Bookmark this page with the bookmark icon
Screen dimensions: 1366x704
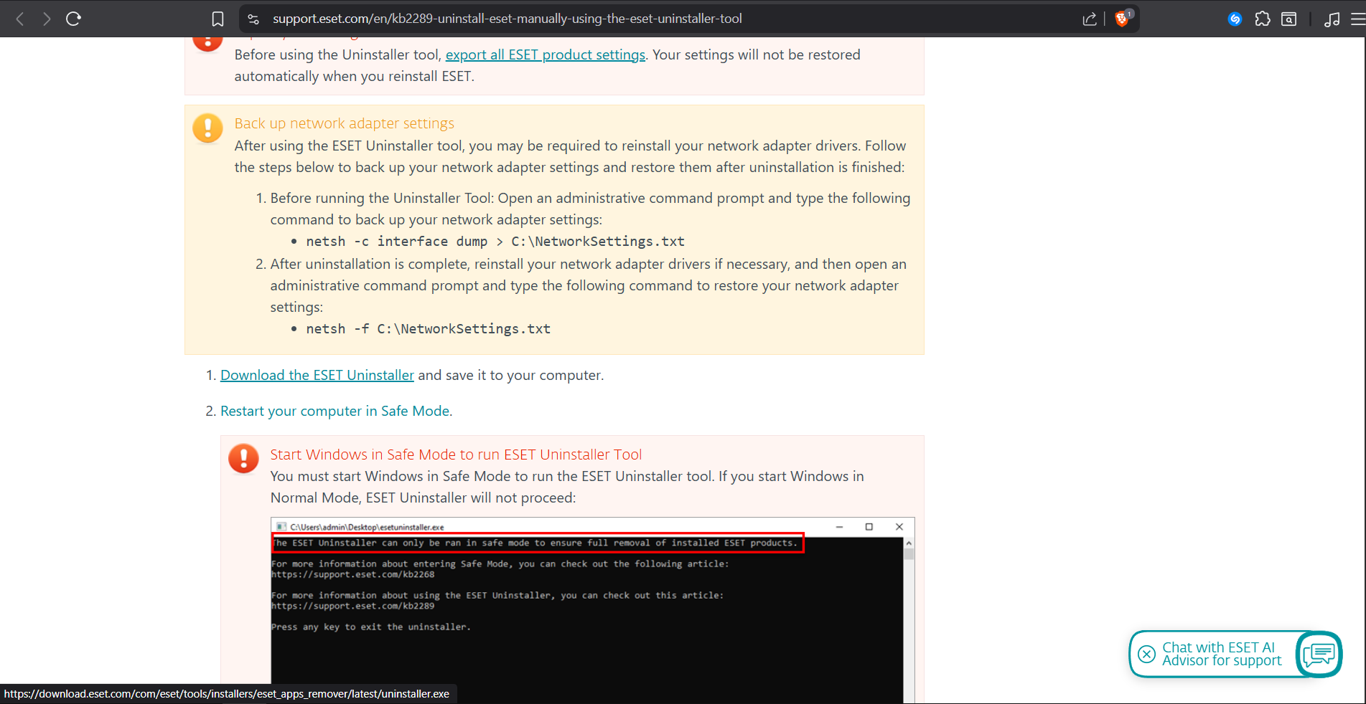click(218, 19)
